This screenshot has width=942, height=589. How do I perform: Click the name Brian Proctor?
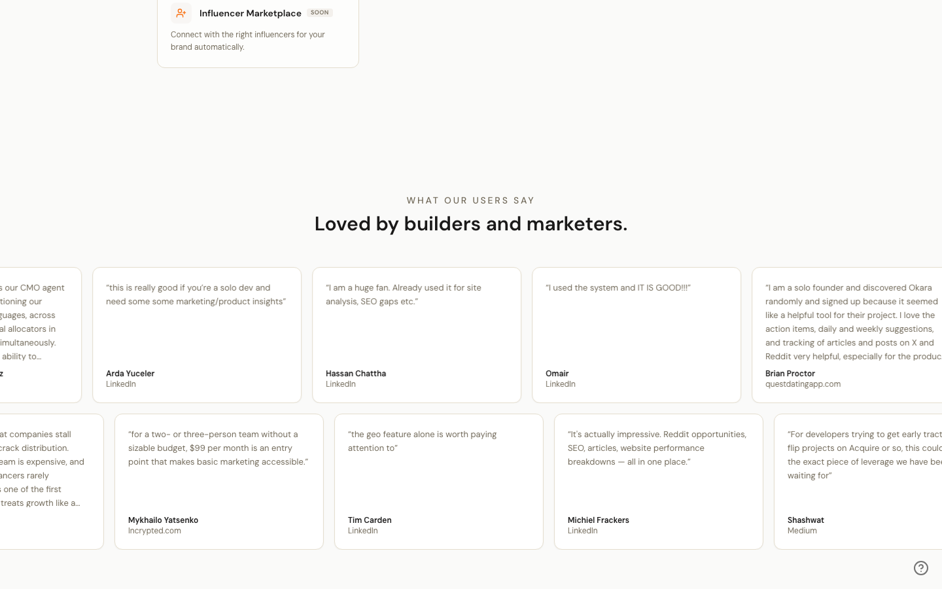(790, 374)
